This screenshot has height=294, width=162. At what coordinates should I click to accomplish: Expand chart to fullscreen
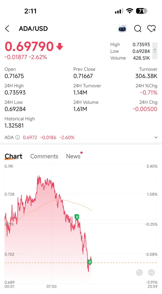coord(139,273)
